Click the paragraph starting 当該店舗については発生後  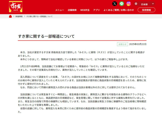click(82, 100)
